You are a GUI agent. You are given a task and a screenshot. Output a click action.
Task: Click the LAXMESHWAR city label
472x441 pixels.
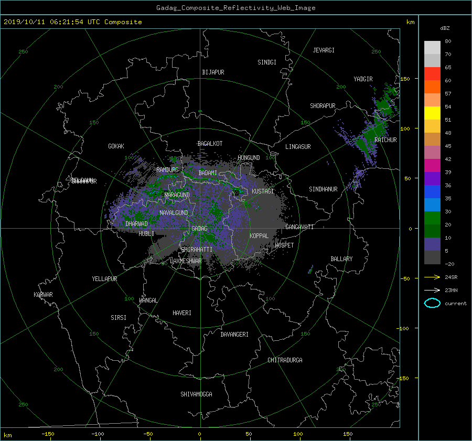point(186,261)
